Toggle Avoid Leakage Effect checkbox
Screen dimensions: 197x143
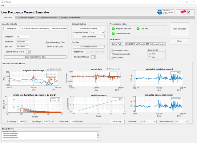pos(47,42)
